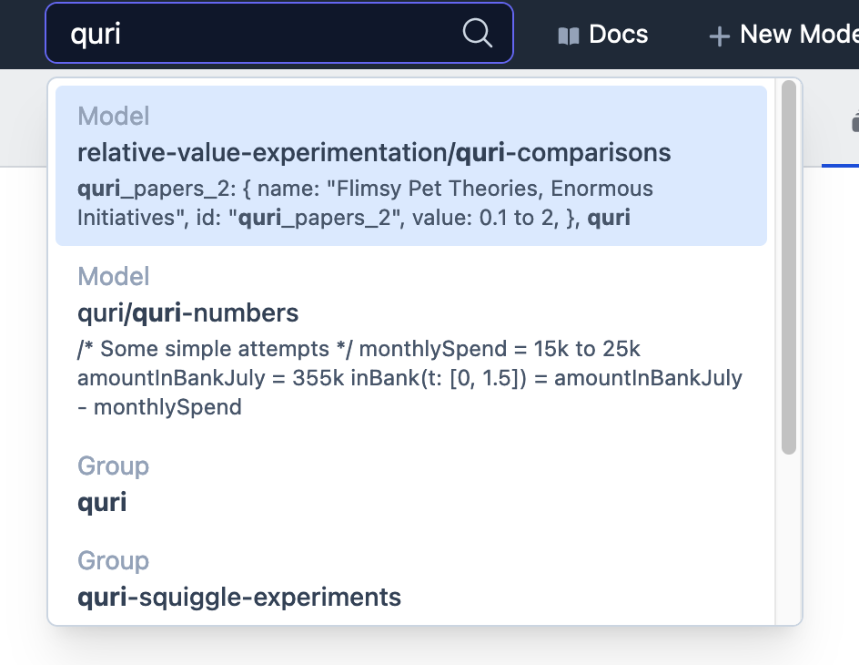
Task: Click the "Group" label above quri
Action: pyautogui.click(x=114, y=466)
